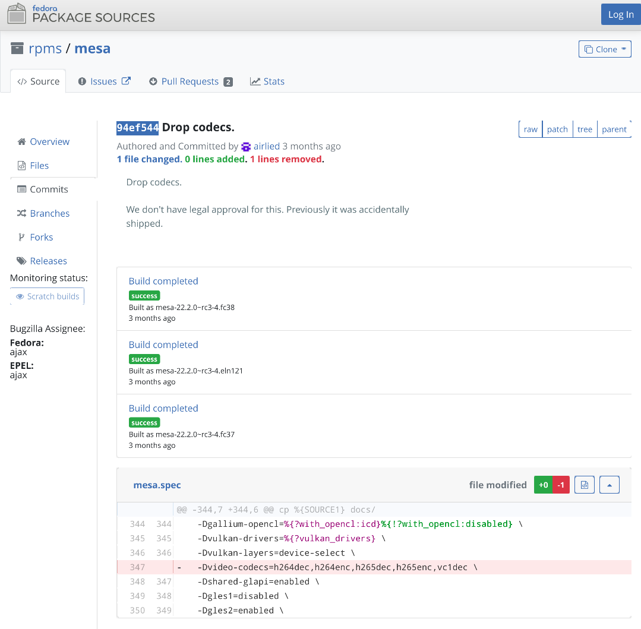Open the airlied author link
The height and width of the screenshot is (629, 641).
pyautogui.click(x=267, y=146)
